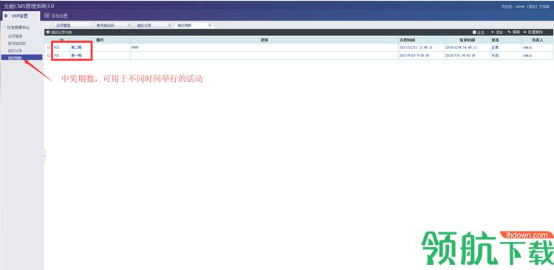The width and height of the screenshot is (554, 270).
Task: Open the 文档库 link at top right
Action: click(x=544, y=7)
